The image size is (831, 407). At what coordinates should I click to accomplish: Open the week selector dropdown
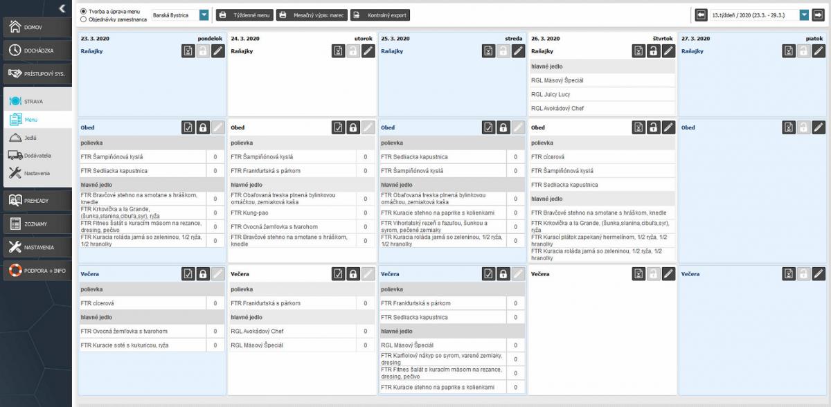point(804,15)
